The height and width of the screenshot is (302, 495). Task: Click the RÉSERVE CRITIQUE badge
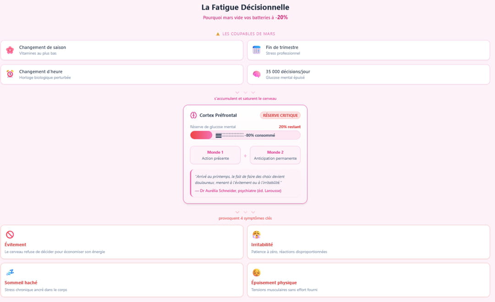pyautogui.click(x=280, y=115)
